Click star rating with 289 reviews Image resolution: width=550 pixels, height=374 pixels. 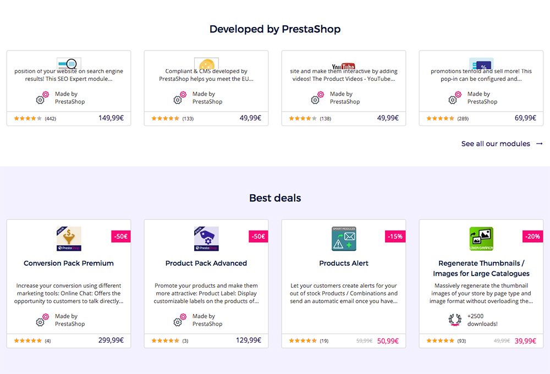tap(440, 118)
